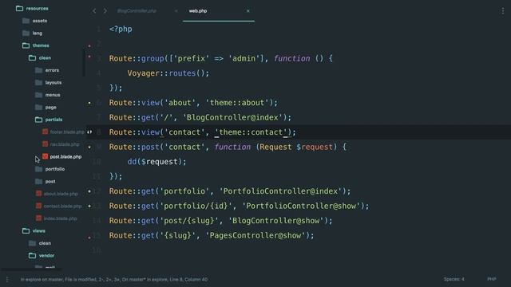This screenshot has width=511, height=287.
Task: Open contact.blade.php file icon
Action: [38, 206]
